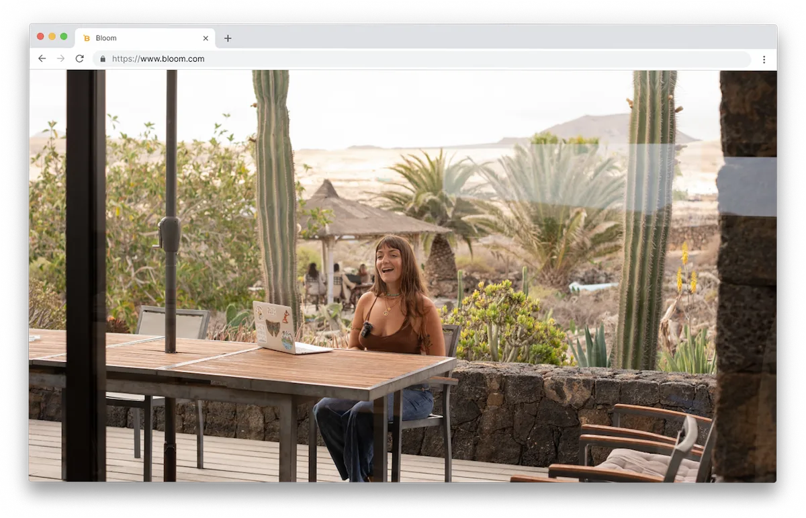The image size is (806, 518).
Task: Open a new tab with the plus button
Action: [228, 38]
